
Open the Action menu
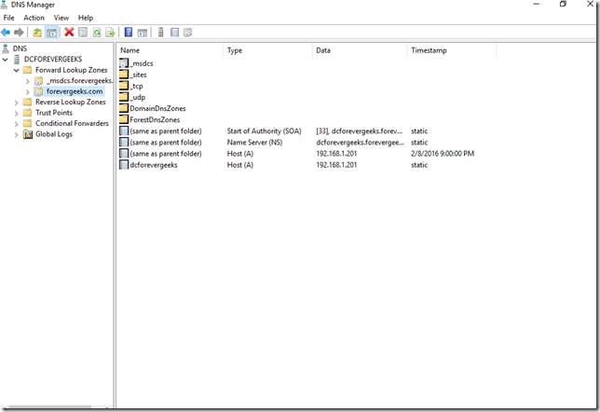point(34,18)
